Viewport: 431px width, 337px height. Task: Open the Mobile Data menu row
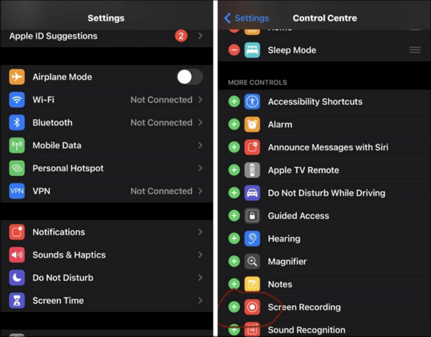106,145
